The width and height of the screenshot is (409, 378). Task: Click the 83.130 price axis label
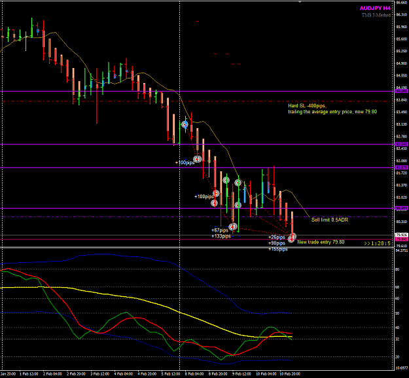tap(401, 124)
